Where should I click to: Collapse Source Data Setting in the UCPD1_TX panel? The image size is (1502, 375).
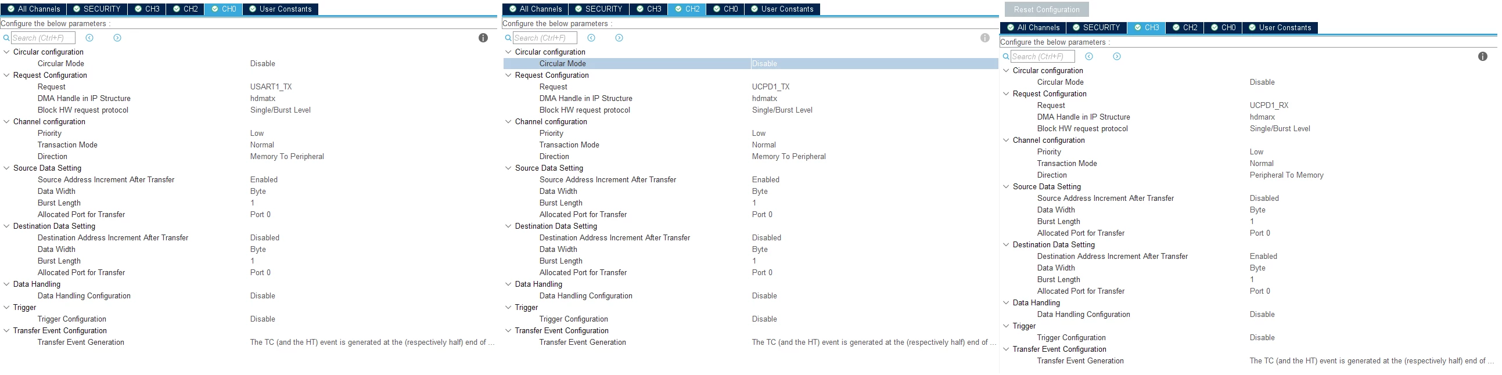coord(508,168)
